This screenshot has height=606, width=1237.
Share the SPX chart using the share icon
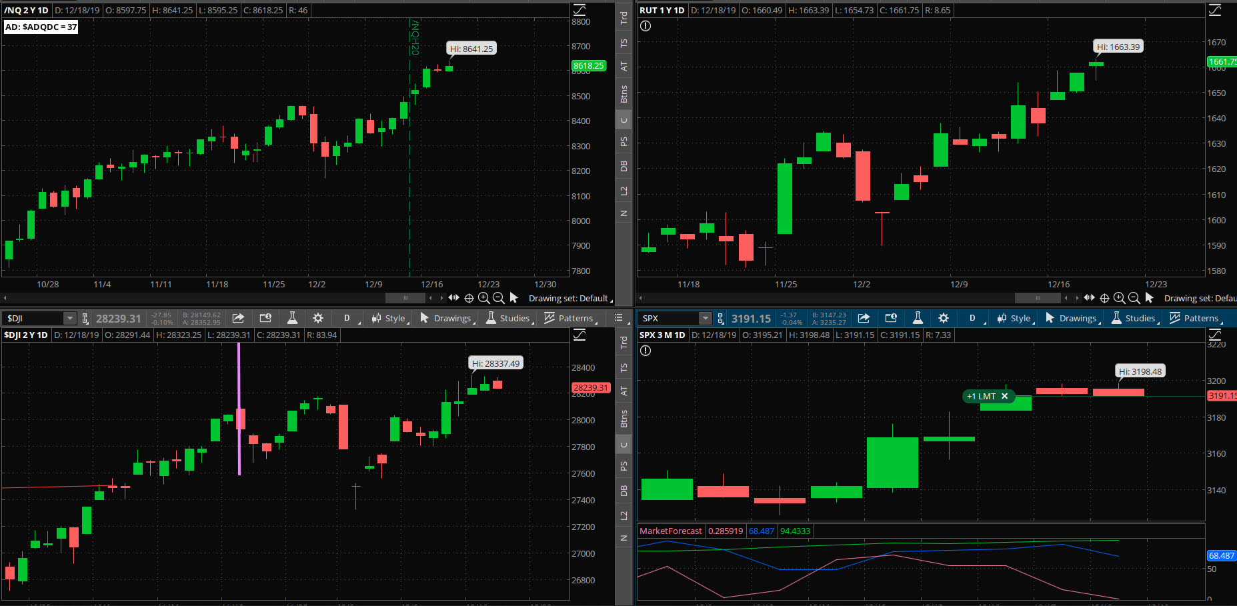pyautogui.click(x=864, y=318)
